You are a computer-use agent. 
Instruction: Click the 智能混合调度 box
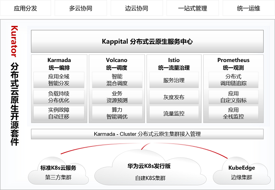[x=117, y=80]
